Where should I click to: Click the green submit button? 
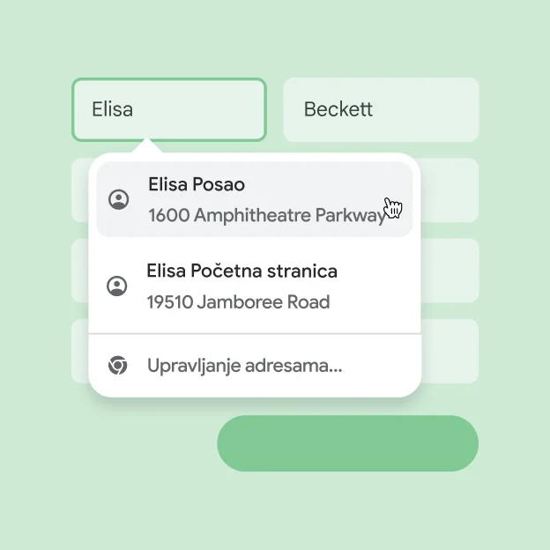[347, 443]
